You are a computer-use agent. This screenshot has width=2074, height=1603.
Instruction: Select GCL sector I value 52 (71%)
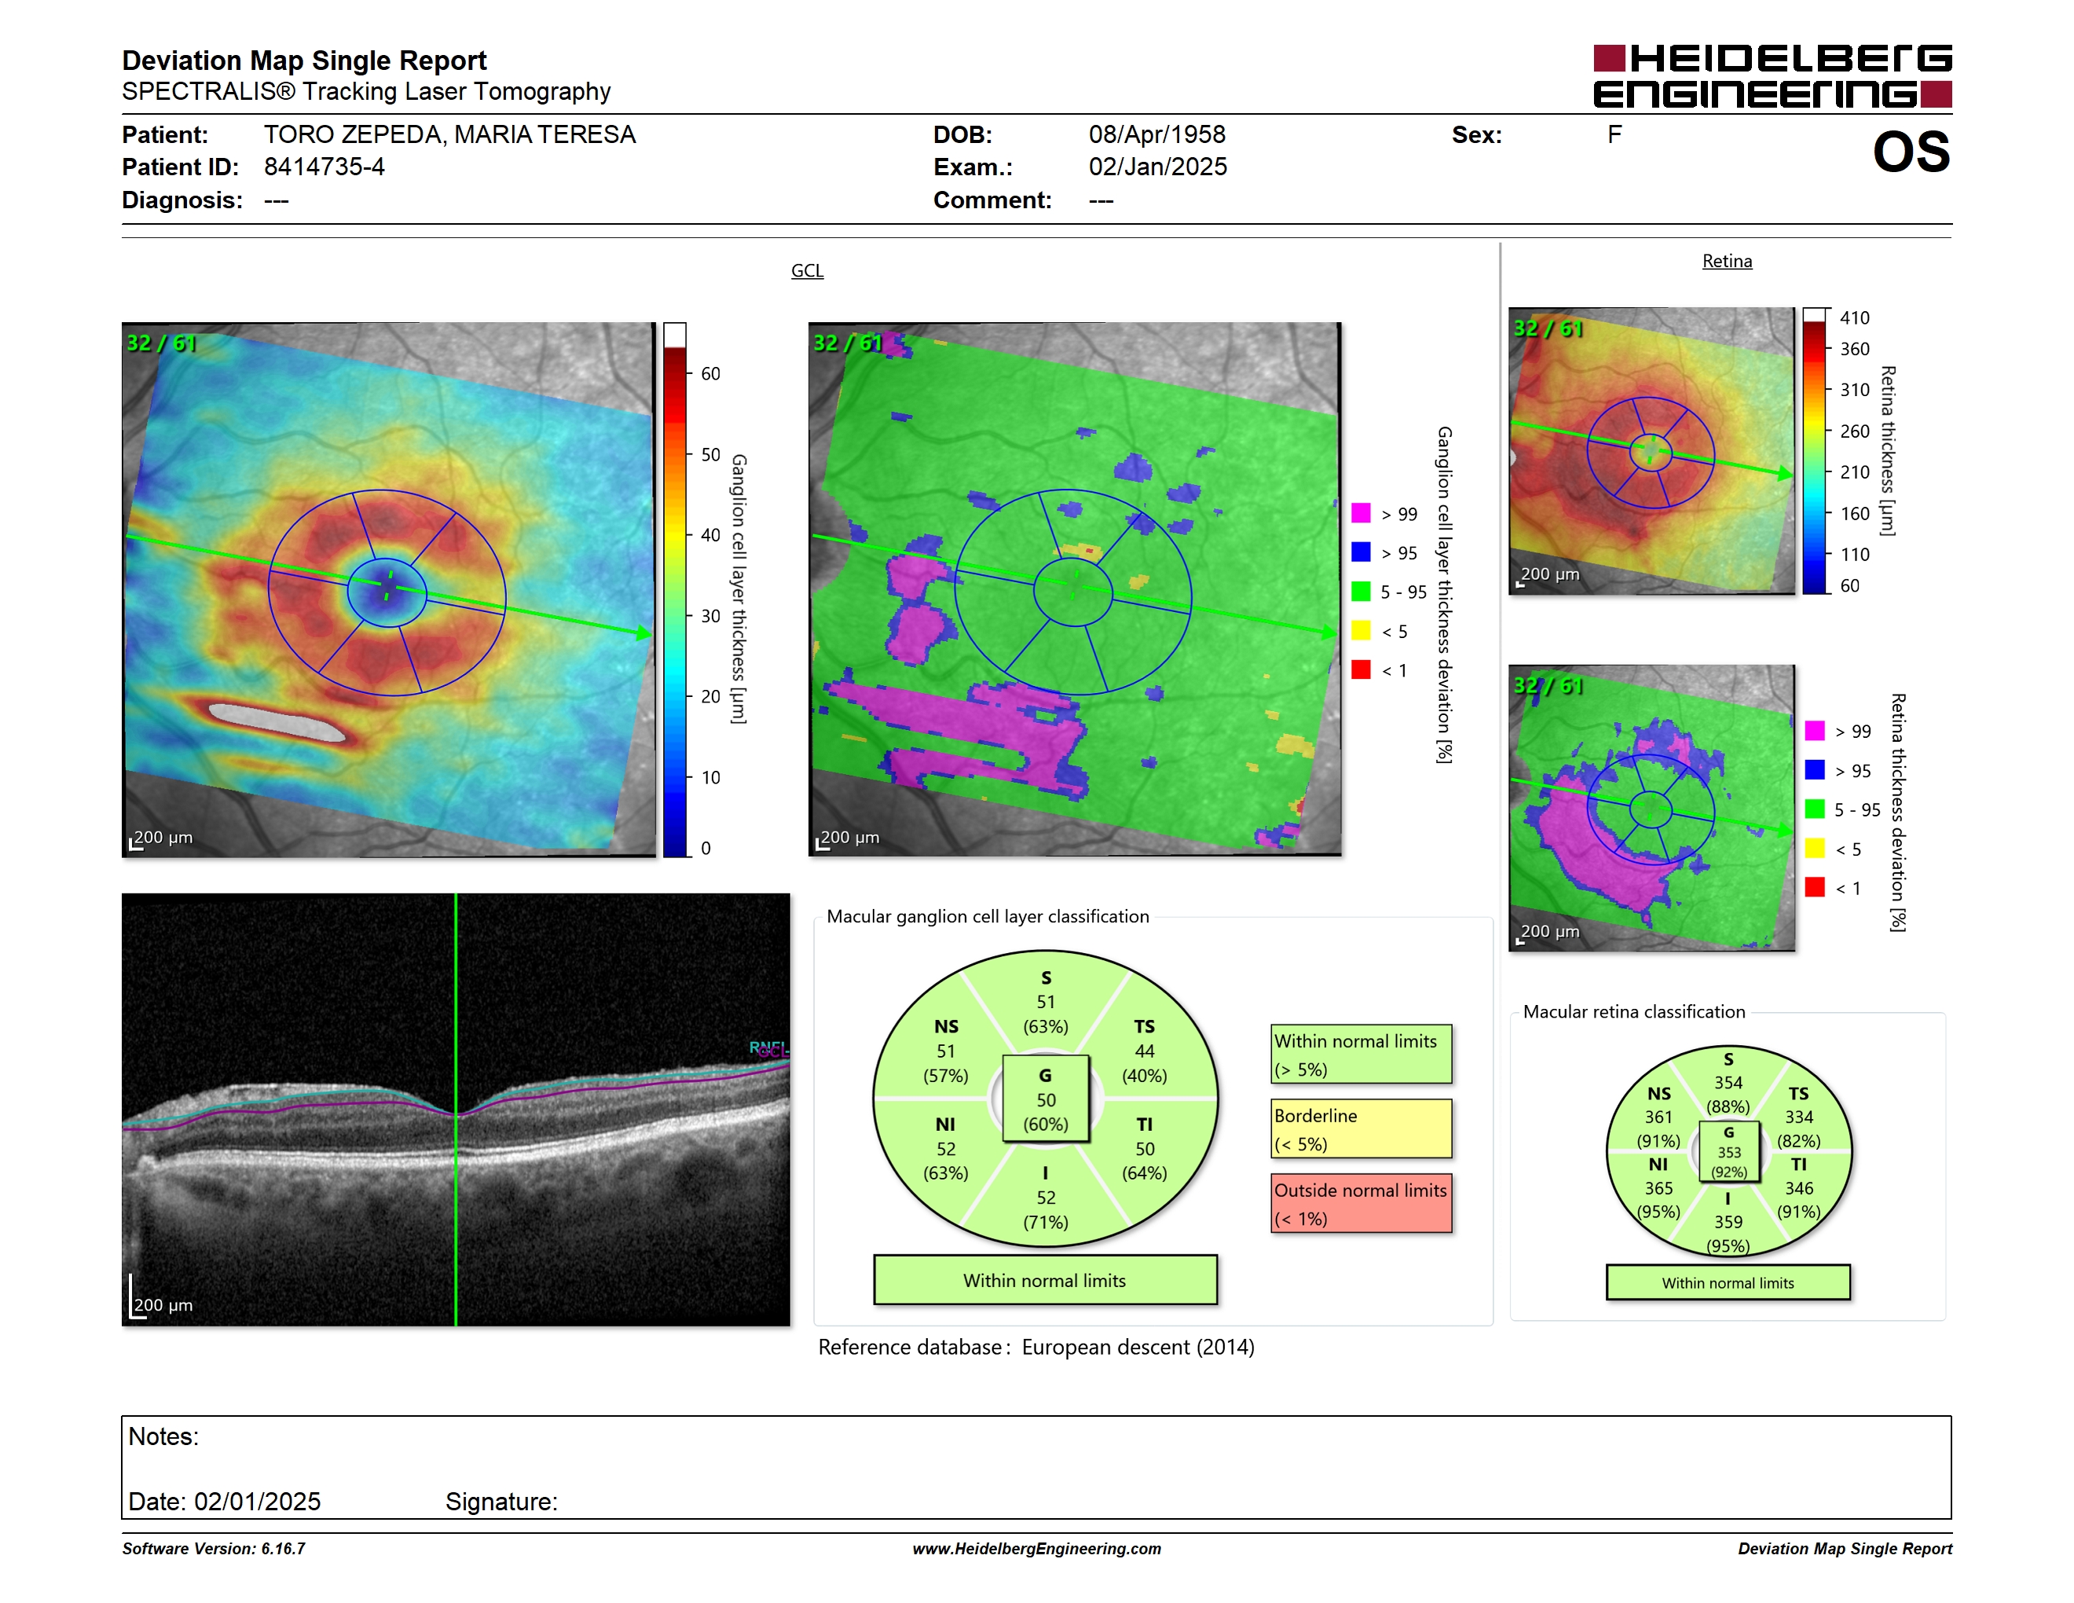click(x=1046, y=1198)
